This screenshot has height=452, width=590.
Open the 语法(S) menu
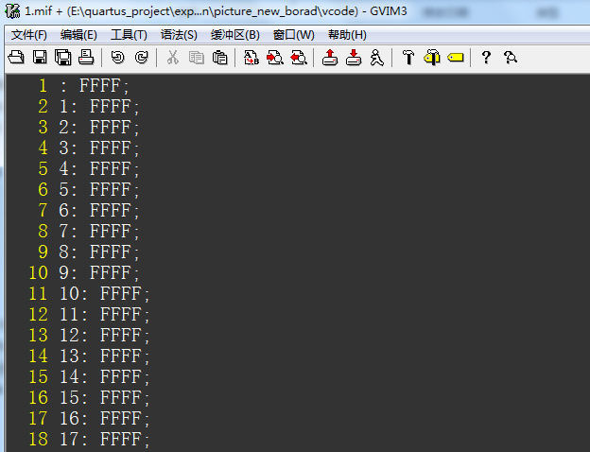(x=179, y=35)
